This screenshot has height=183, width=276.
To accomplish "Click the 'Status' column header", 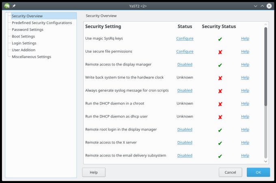I will 185,26.
